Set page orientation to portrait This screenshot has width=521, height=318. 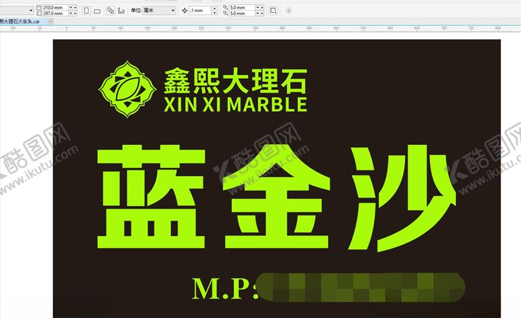86,11
